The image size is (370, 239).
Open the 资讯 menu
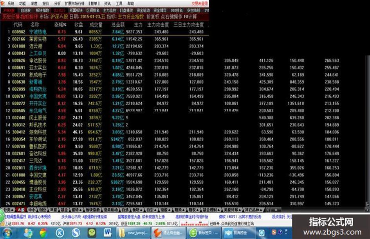pyautogui.click(x=107, y=4)
